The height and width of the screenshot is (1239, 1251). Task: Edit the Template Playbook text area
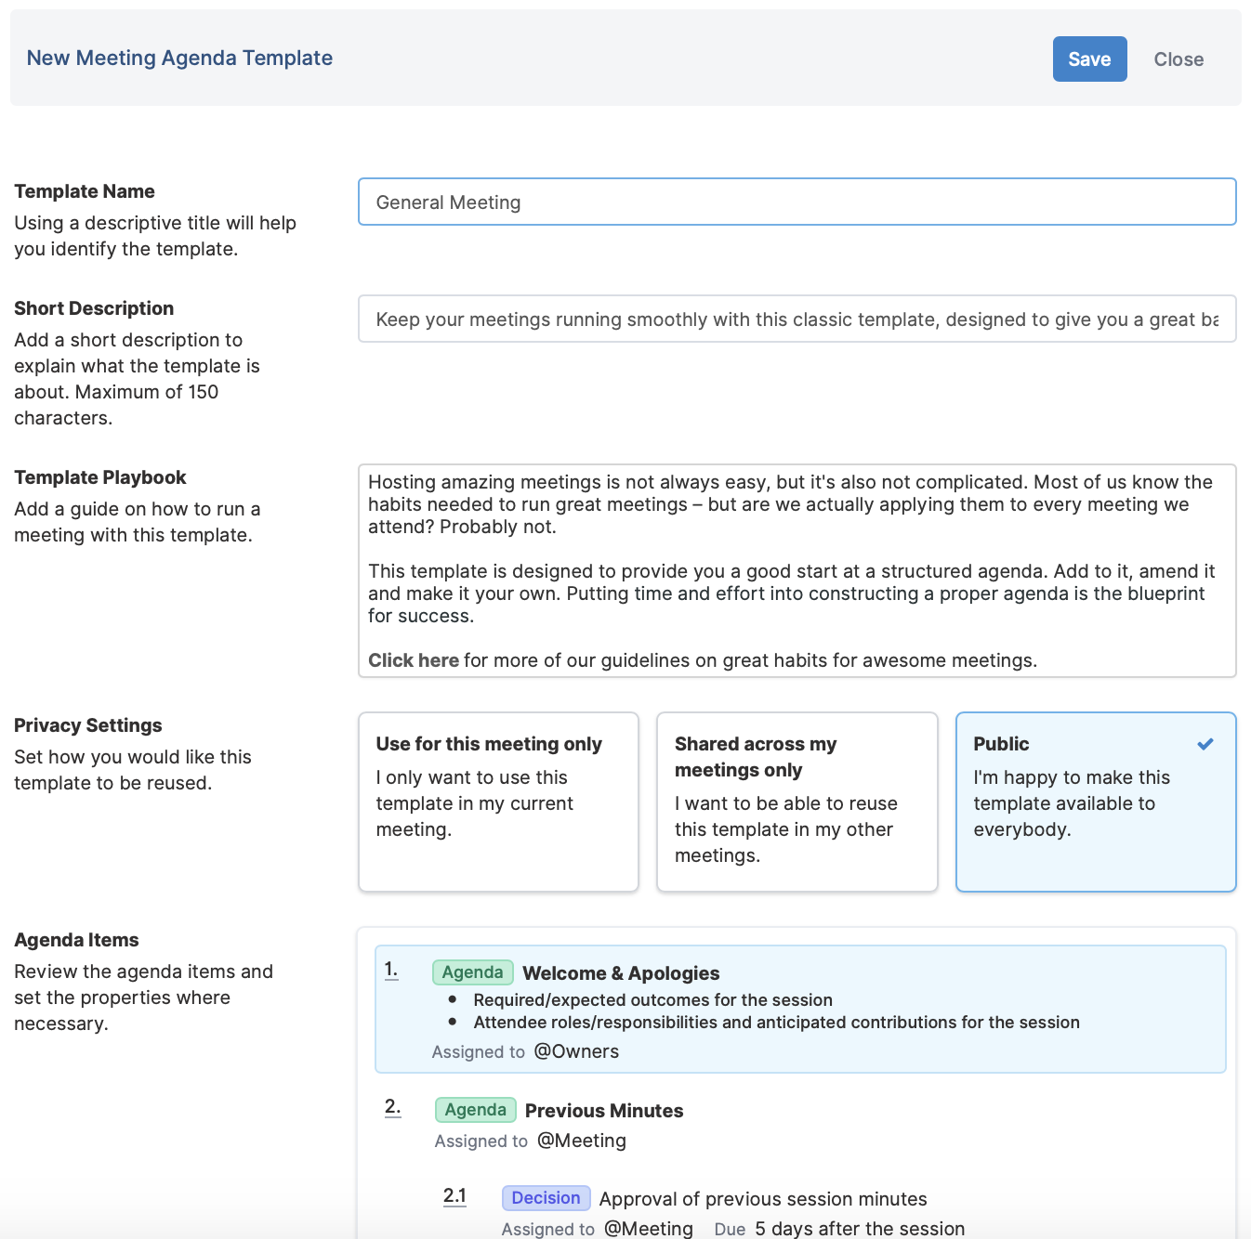coord(797,570)
